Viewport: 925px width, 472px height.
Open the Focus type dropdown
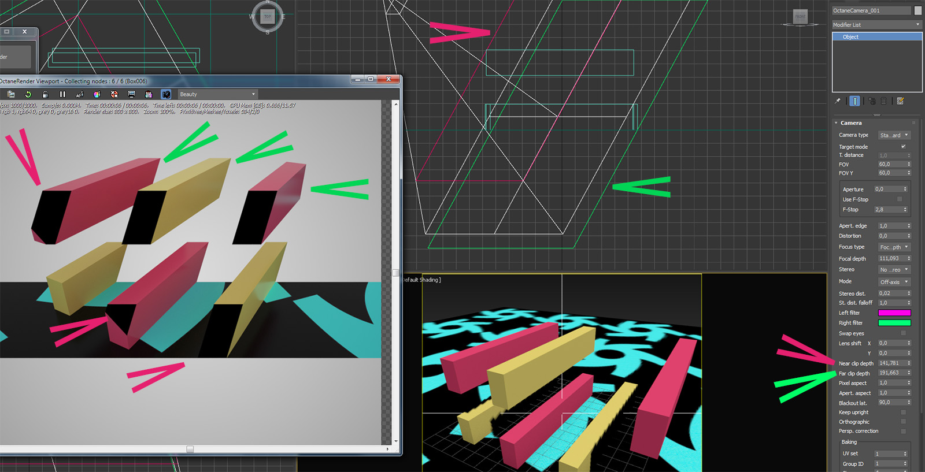click(x=894, y=247)
